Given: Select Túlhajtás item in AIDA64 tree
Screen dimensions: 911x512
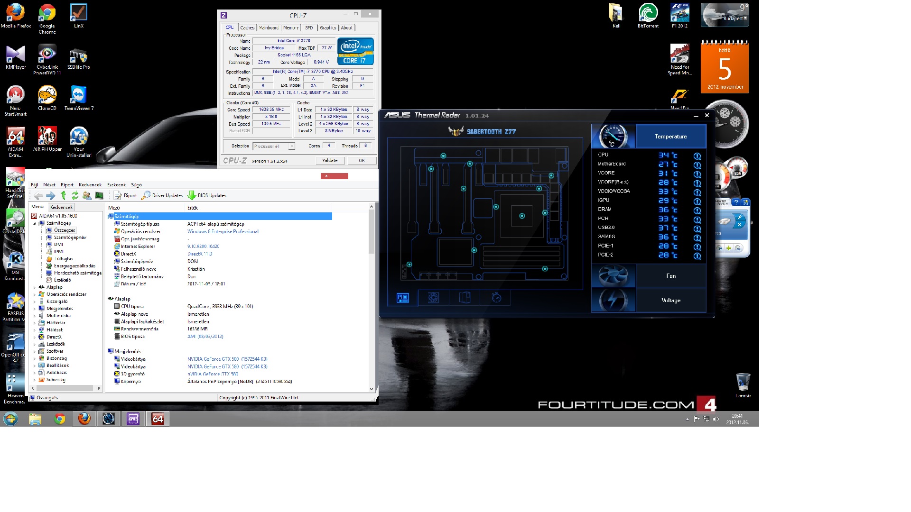Looking at the screenshot, I should point(60,259).
